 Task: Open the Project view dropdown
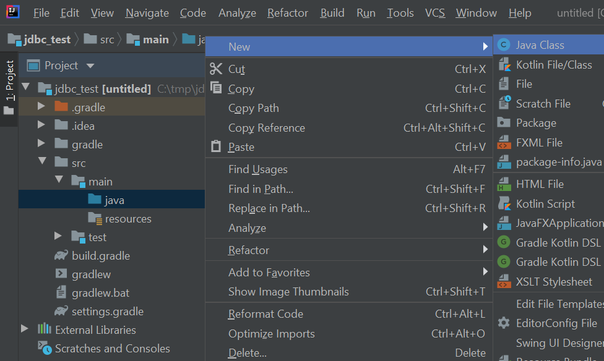[90, 66]
